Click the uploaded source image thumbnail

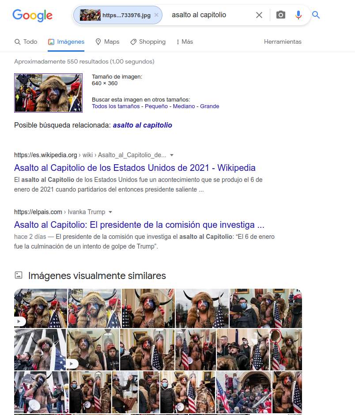[x=48, y=93]
